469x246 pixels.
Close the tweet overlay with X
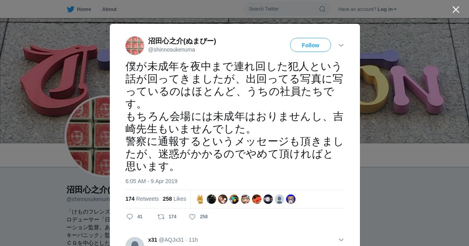(x=456, y=9)
